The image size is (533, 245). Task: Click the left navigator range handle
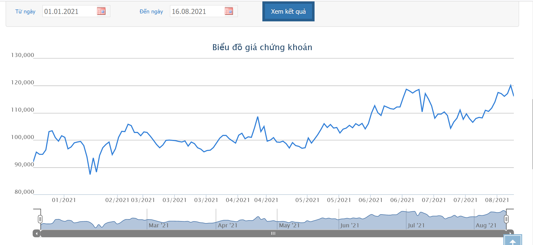(x=40, y=219)
